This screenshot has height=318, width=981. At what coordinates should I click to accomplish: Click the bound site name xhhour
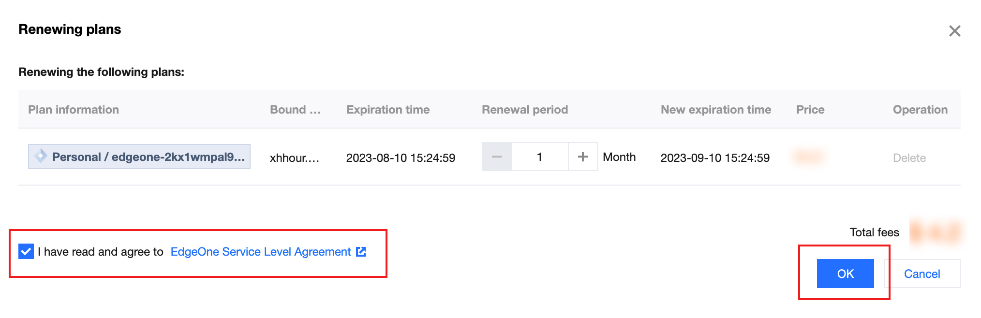coord(294,158)
